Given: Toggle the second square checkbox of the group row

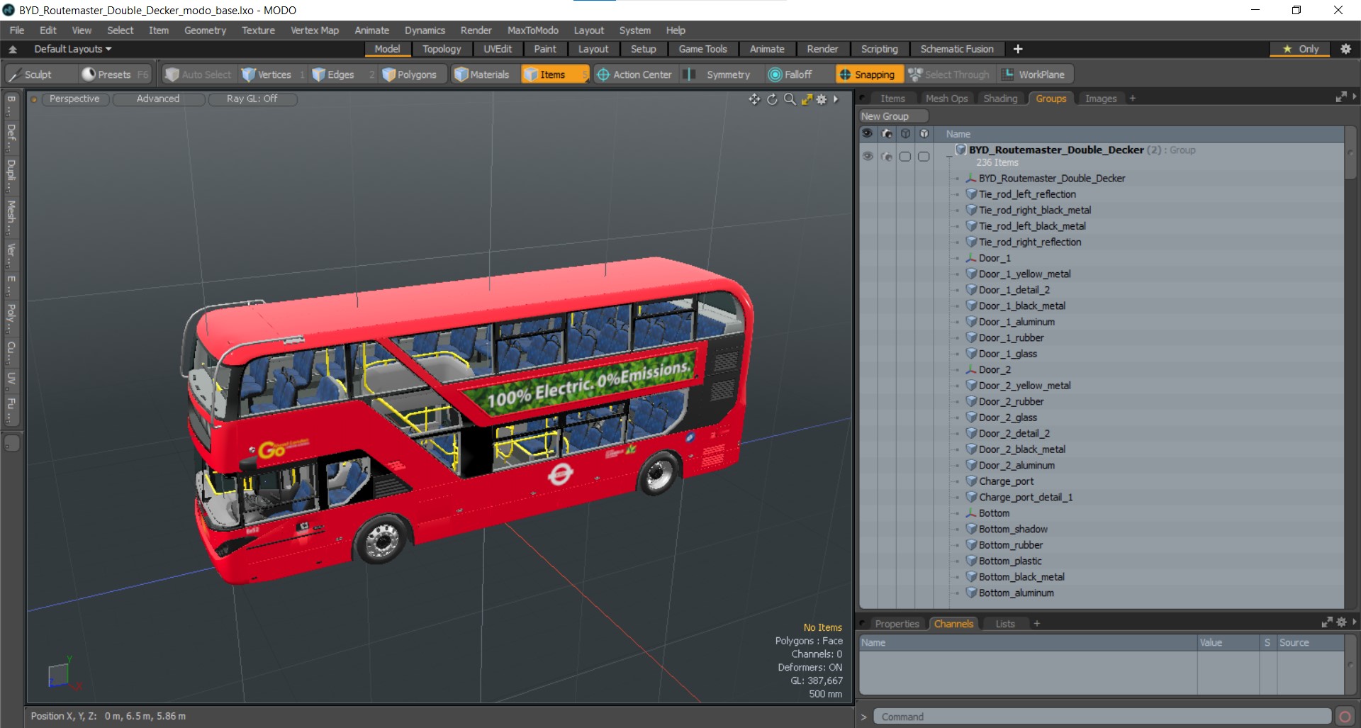Looking at the screenshot, I should [923, 156].
